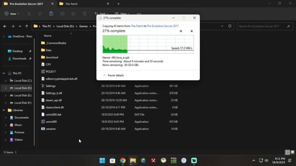Screen dimensions: 296x166
Task: Go up one folder level
Action: [27, 26]
